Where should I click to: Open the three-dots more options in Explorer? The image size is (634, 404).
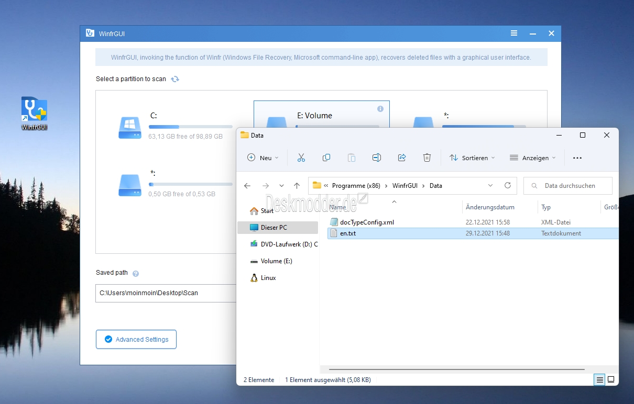pyautogui.click(x=577, y=158)
